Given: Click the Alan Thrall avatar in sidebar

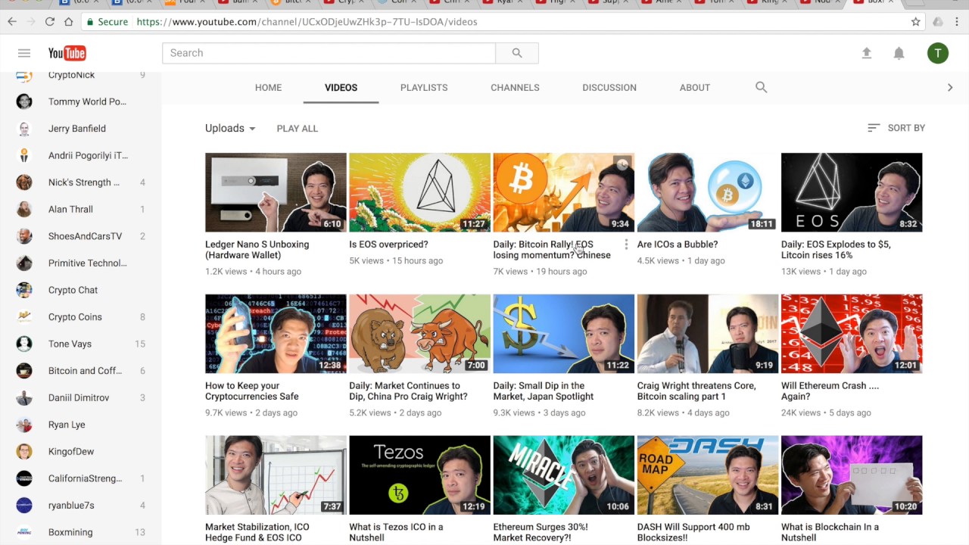Looking at the screenshot, I should (x=24, y=210).
